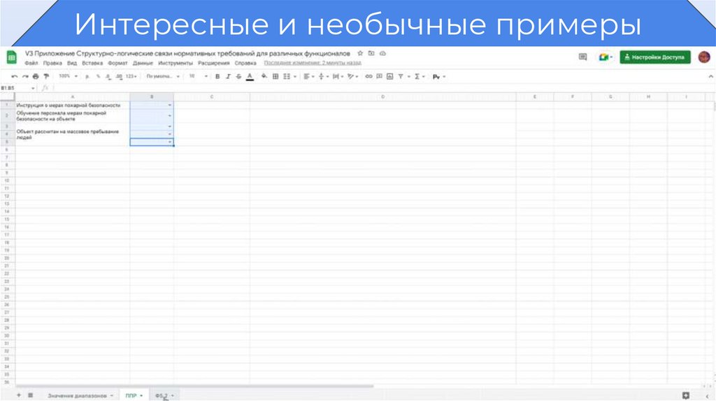Open the font family dropdown
Screen dimensions: 716x401
[163, 77]
